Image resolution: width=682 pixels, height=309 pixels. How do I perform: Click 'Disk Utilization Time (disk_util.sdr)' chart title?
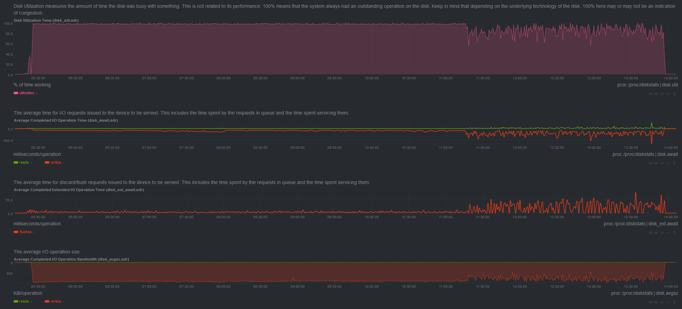(x=46, y=20)
